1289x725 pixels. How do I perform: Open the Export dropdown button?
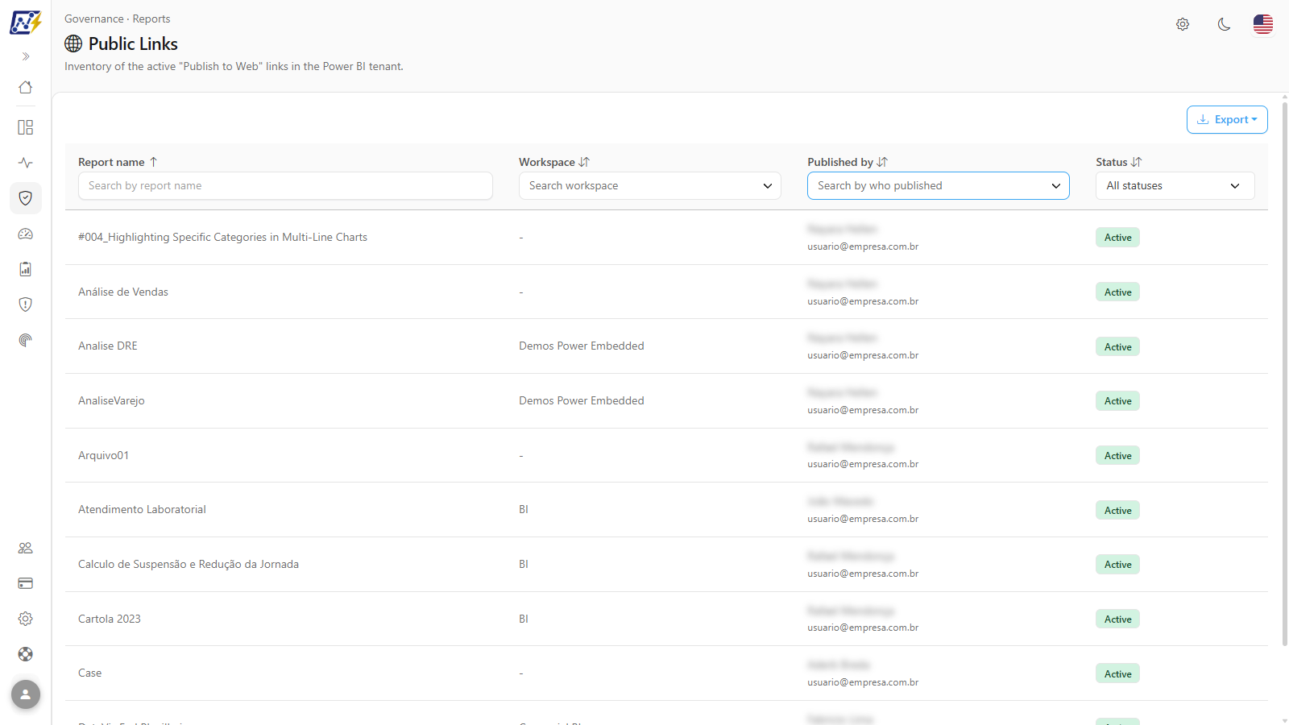pos(1227,119)
